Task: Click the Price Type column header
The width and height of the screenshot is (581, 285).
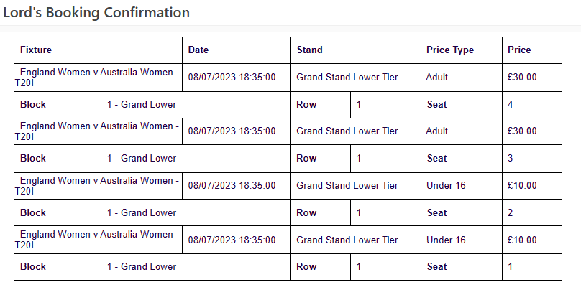Action: tap(462, 50)
